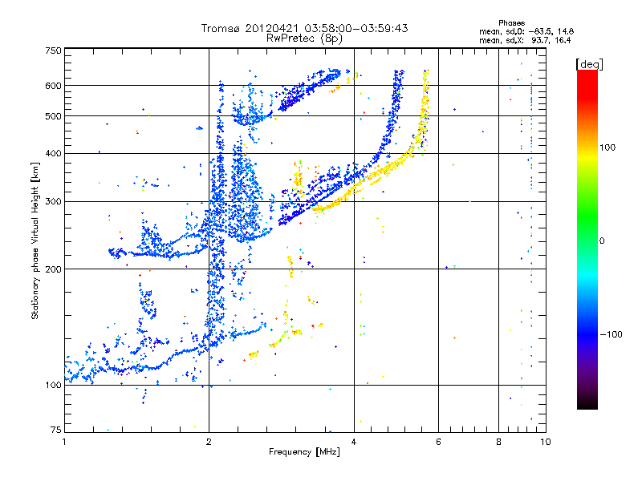Viewport: 642px width, 481px height.
Task: Click the x-axis tick label '1'
Action: click(x=64, y=442)
